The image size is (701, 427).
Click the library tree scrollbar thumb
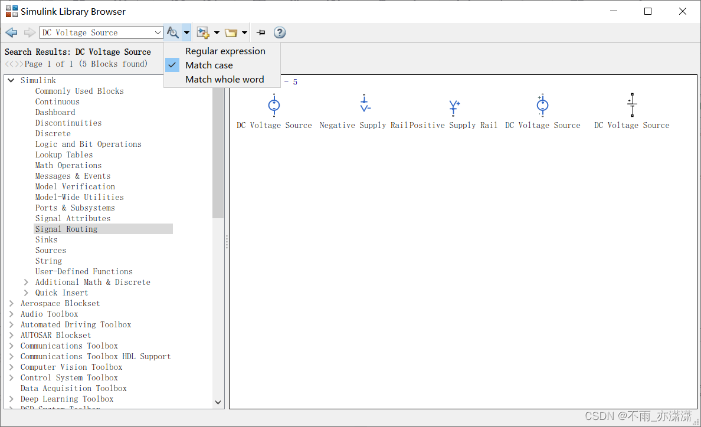[218, 153]
